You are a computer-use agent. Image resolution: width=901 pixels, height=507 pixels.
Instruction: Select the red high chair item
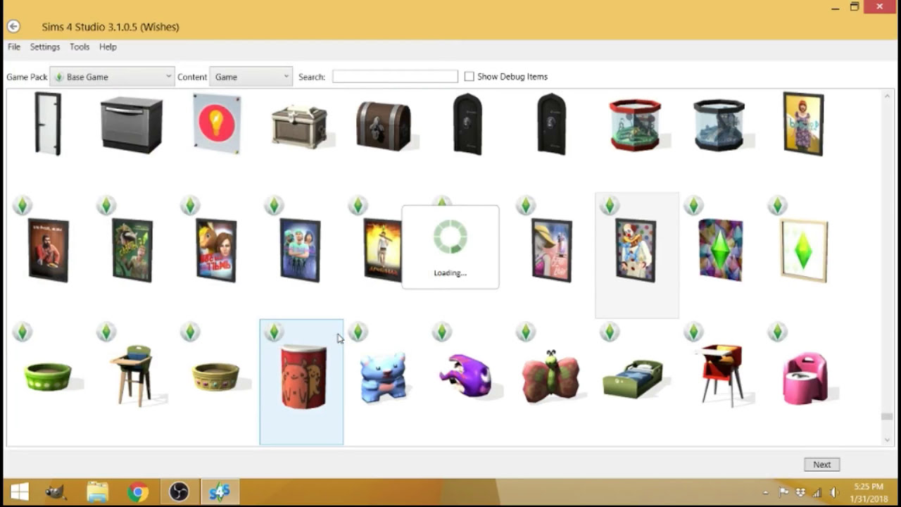point(722,374)
